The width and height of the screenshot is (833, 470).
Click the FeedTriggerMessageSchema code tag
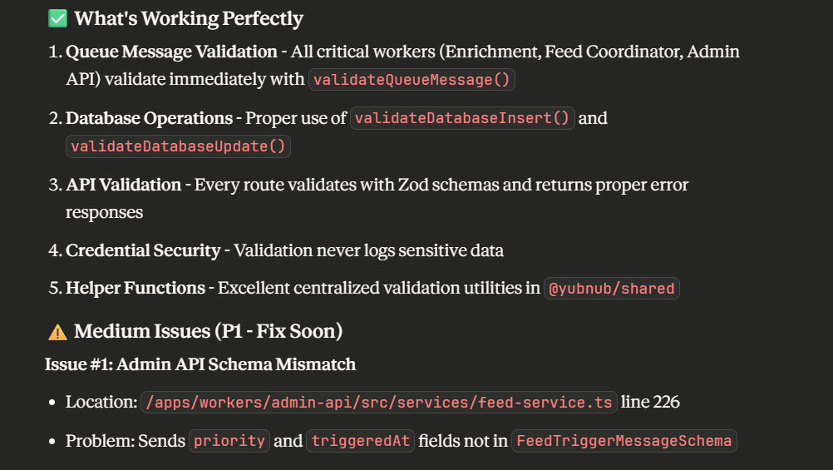(x=624, y=441)
